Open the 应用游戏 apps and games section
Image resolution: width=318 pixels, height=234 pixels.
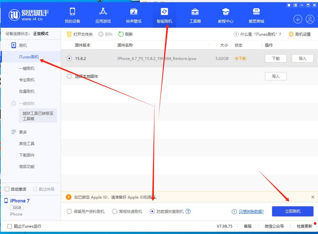click(x=103, y=15)
